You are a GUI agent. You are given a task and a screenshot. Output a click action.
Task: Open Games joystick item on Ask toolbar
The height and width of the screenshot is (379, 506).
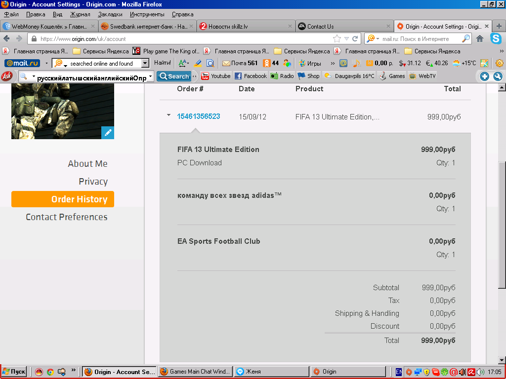(392, 76)
